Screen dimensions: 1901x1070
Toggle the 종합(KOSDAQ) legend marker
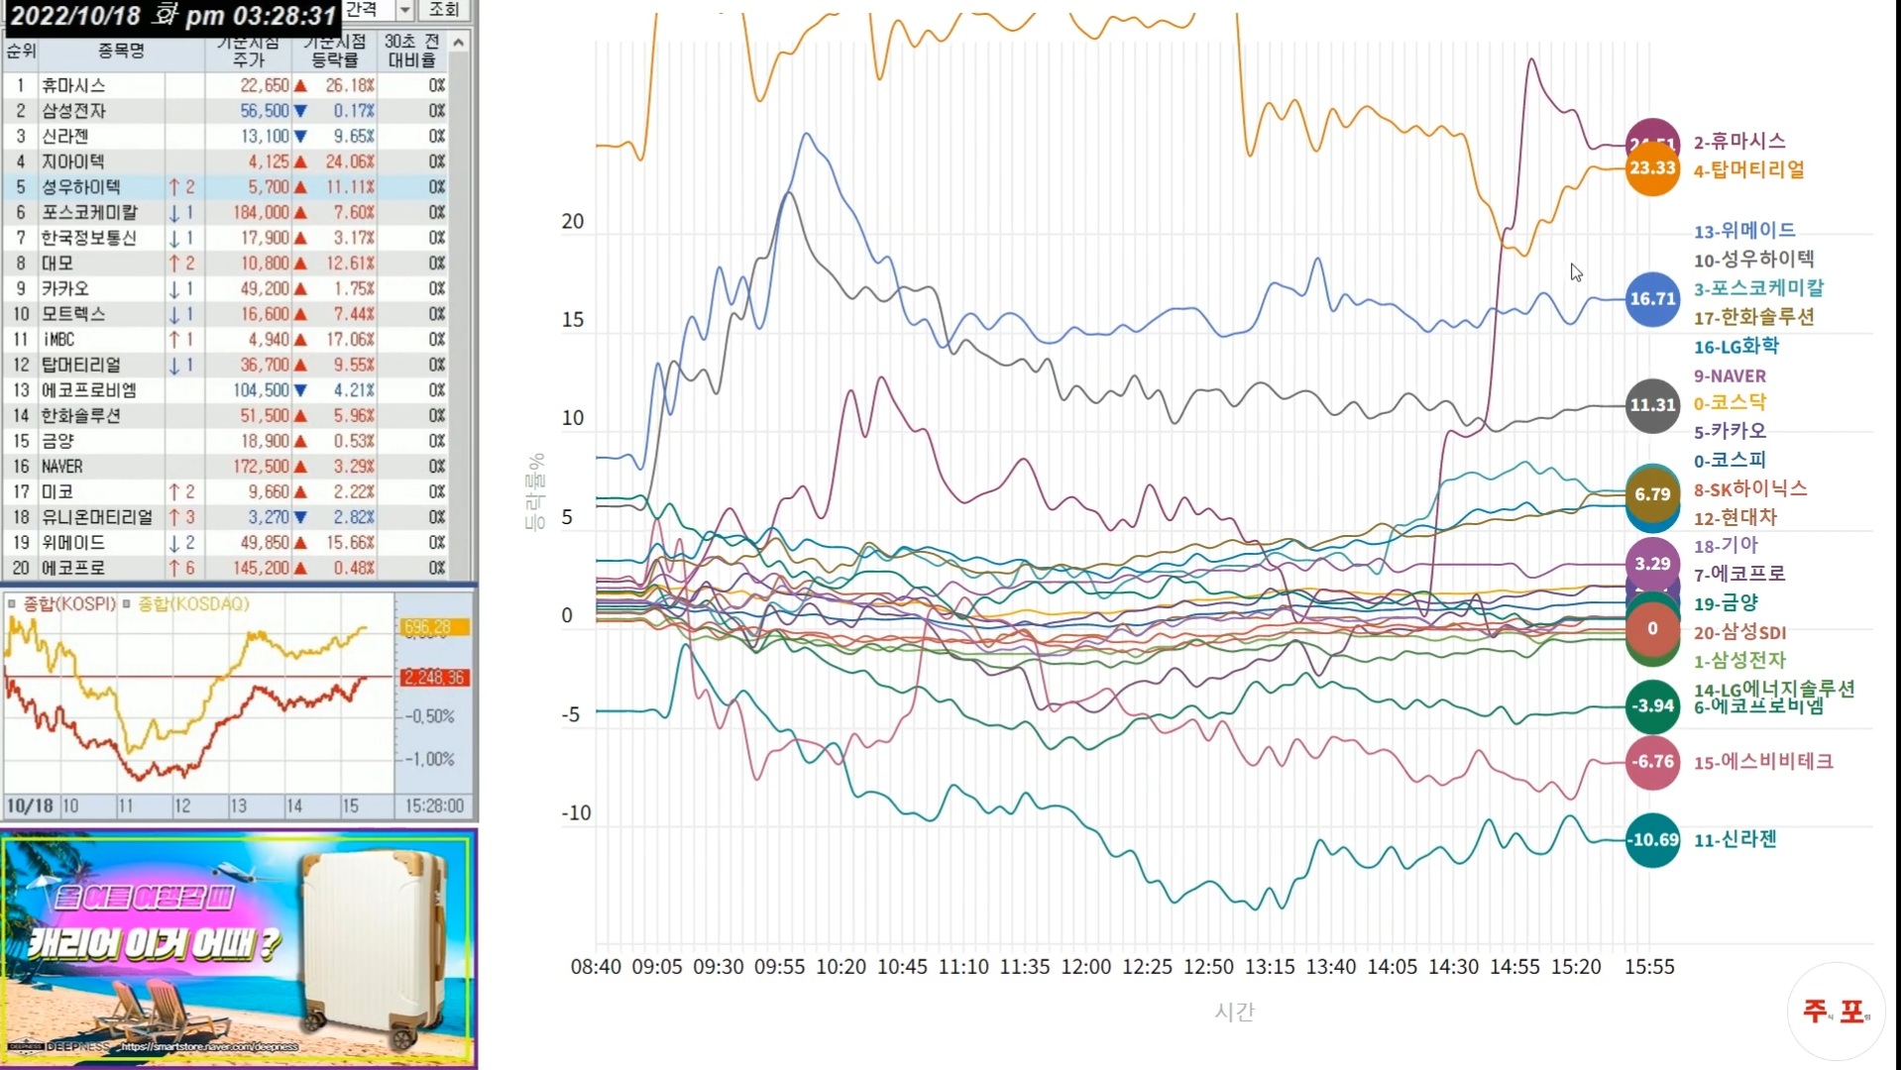click(127, 603)
